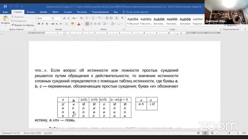Click the Undo arrow in the quick access toolbar

pyautogui.click(x=10, y=6)
